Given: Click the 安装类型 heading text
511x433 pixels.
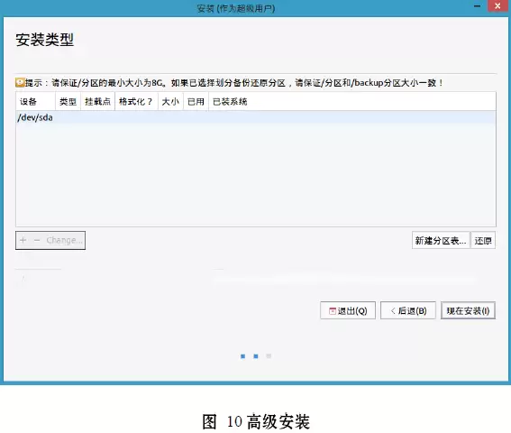Looking at the screenshot, I should 45,40.
